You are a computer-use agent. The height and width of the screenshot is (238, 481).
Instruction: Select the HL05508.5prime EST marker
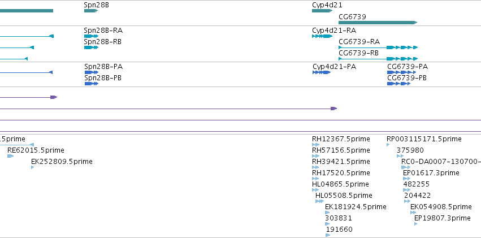319,201
